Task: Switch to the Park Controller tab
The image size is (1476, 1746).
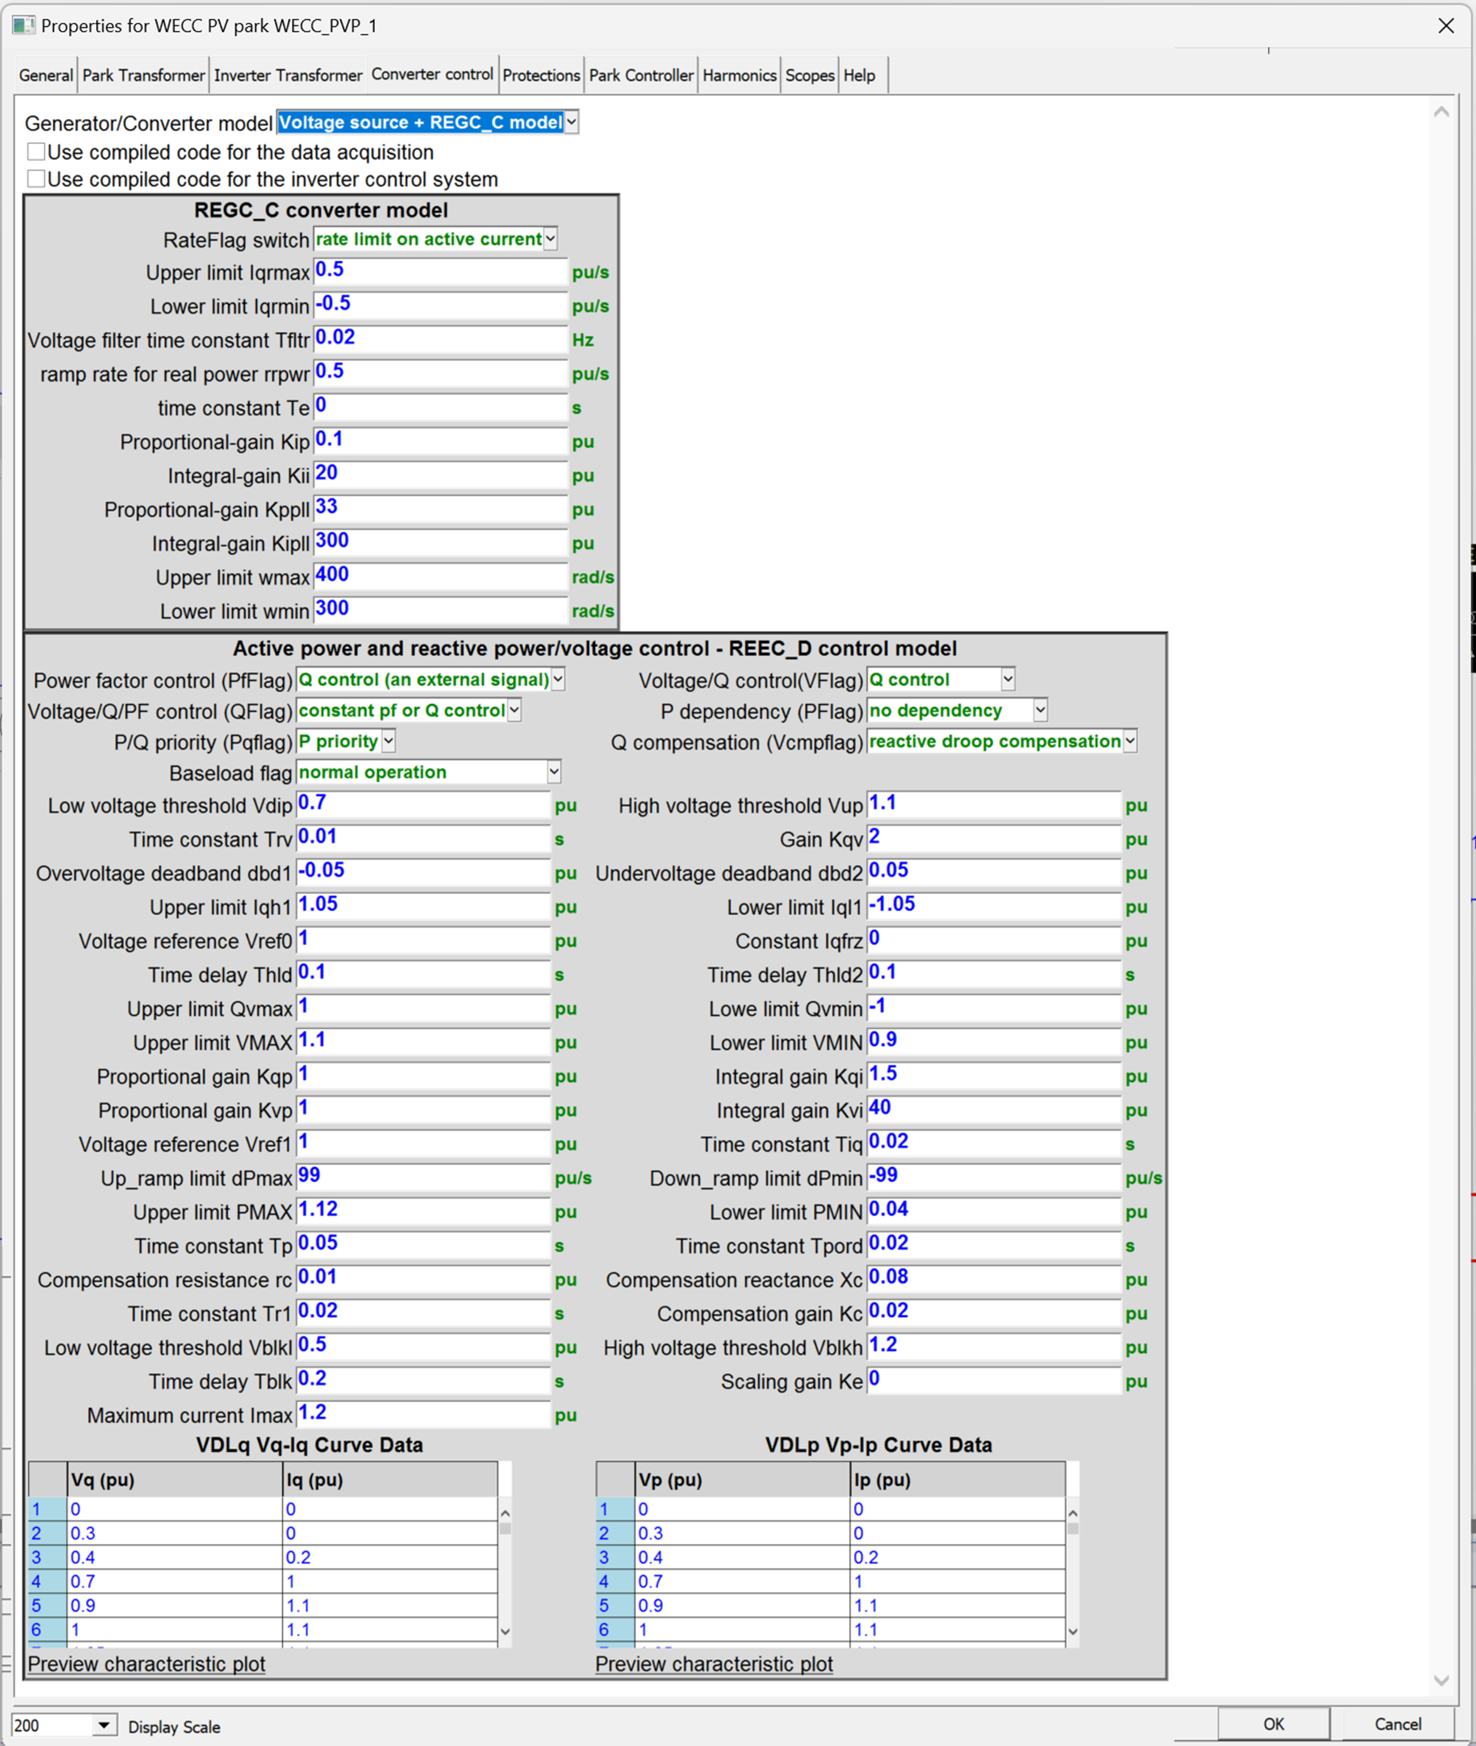Action: click(x=641, y=74)
